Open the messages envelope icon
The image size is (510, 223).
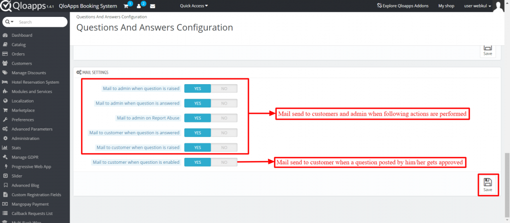152,6
